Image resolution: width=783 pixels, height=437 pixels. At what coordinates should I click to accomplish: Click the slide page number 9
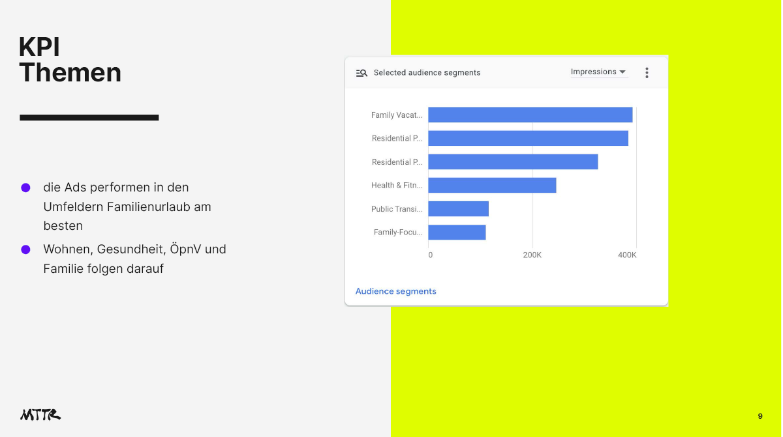tap(760, 416)
